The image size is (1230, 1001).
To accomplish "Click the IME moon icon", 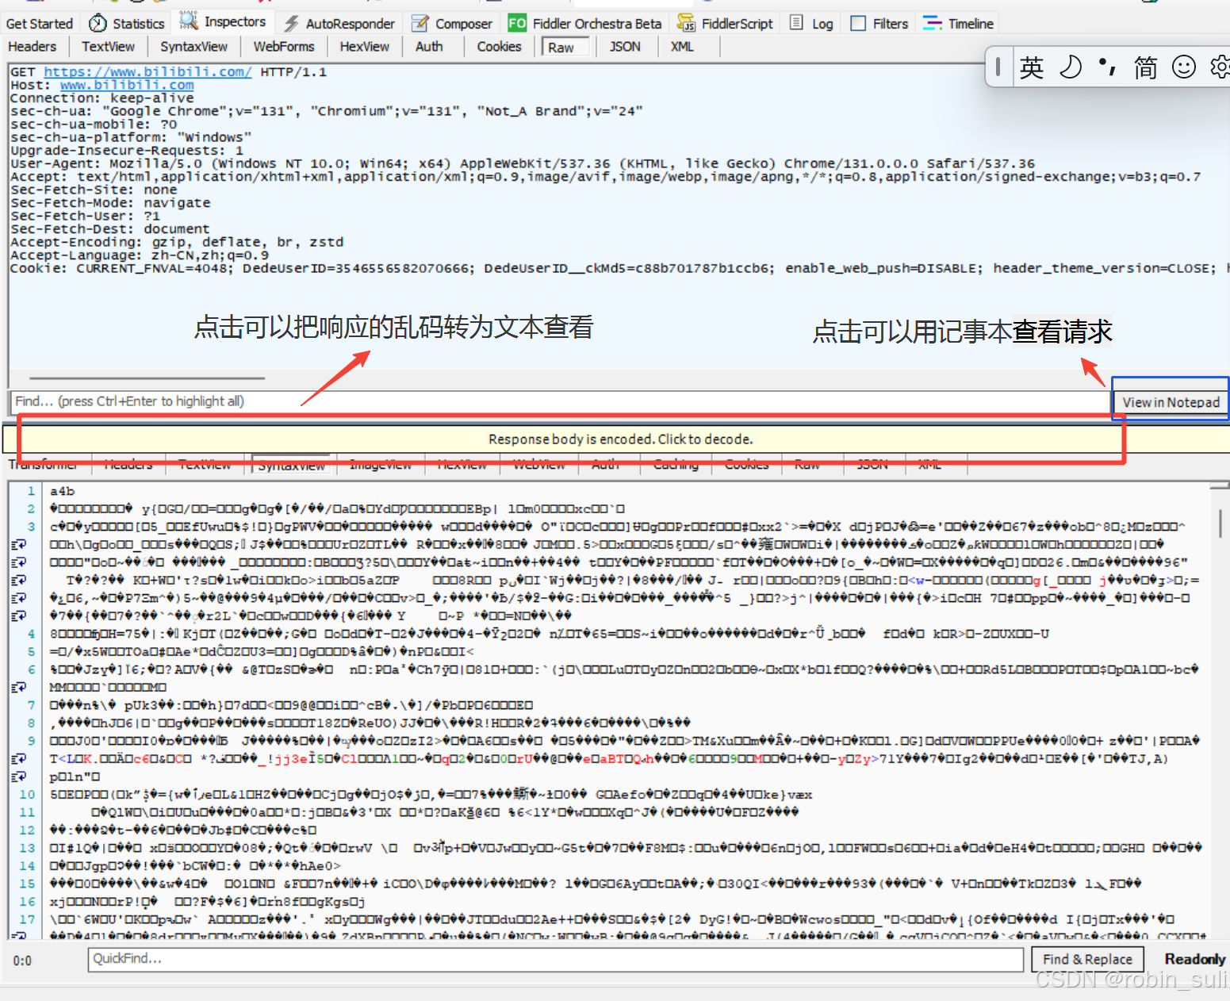I will pyautogui.click(x=1071, y=67).
